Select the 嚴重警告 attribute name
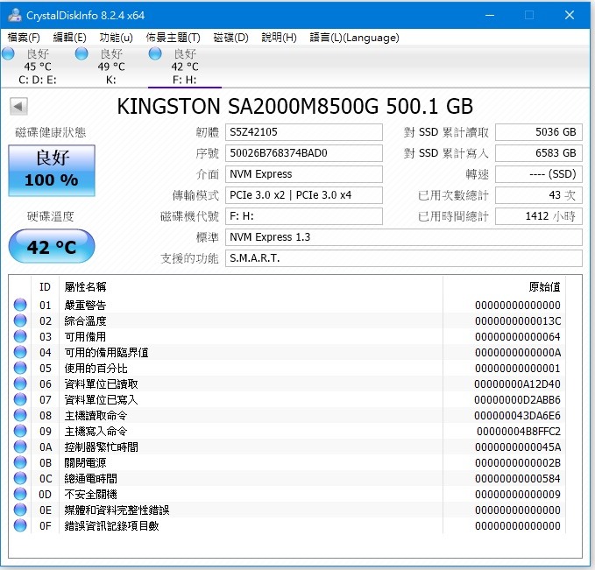 click(x=85, y=306)
